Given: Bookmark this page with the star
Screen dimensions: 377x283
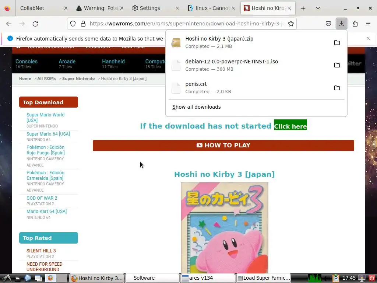Looking at the screenshot, I should click(291, 24).
